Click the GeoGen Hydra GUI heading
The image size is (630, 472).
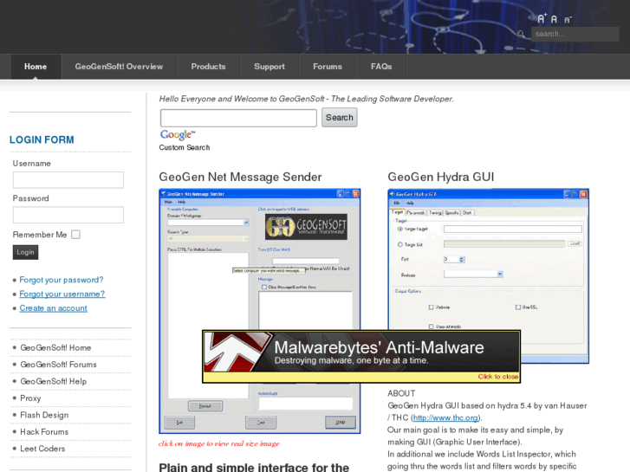[441, 178]
